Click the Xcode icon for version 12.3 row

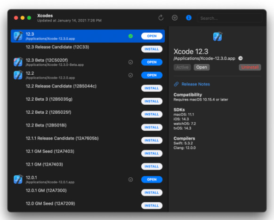(x=18, y=36)
